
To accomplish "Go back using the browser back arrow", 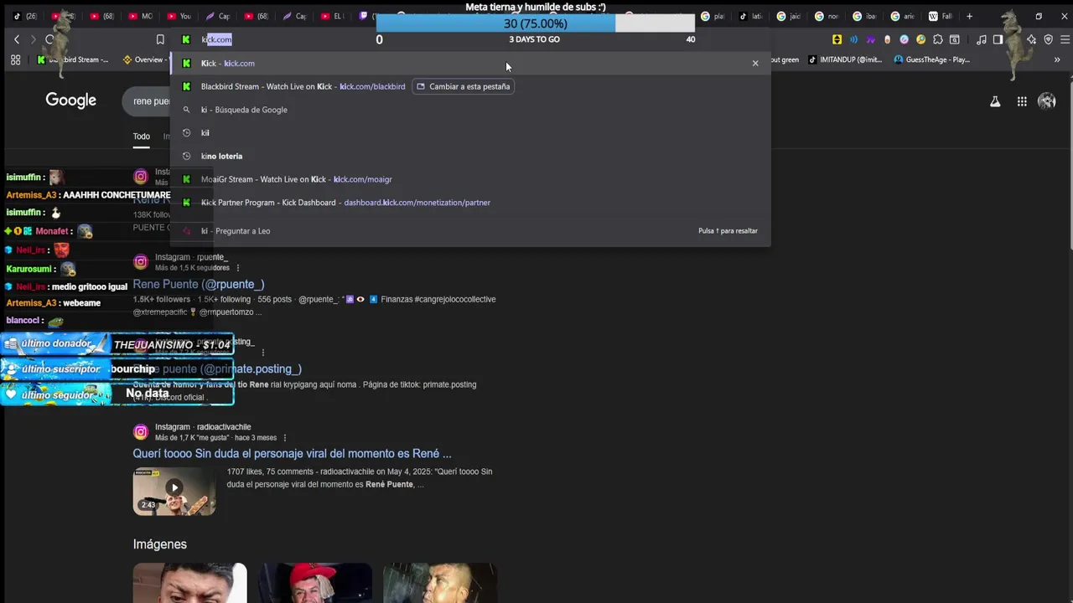I will [16, 39].
